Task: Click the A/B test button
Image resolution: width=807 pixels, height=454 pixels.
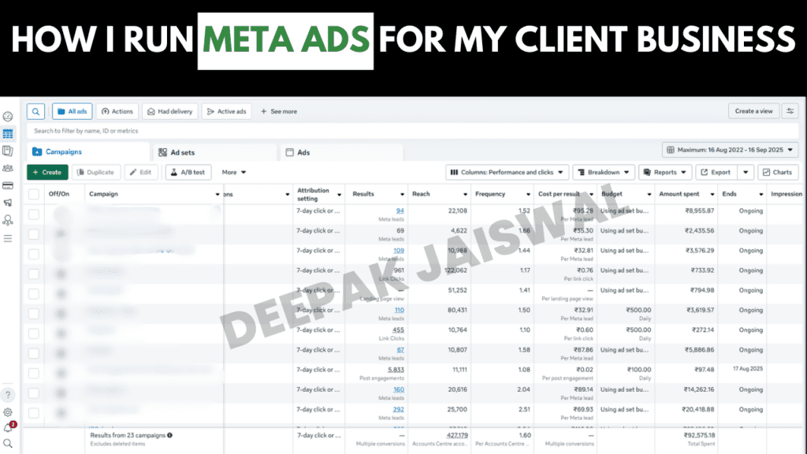Action: 188,172
